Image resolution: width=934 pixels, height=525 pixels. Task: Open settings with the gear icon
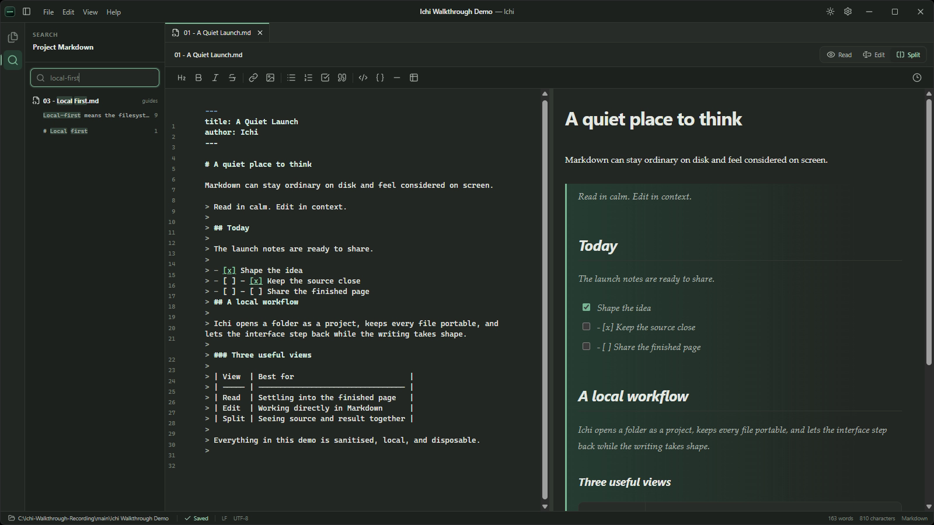click(848, 12)
